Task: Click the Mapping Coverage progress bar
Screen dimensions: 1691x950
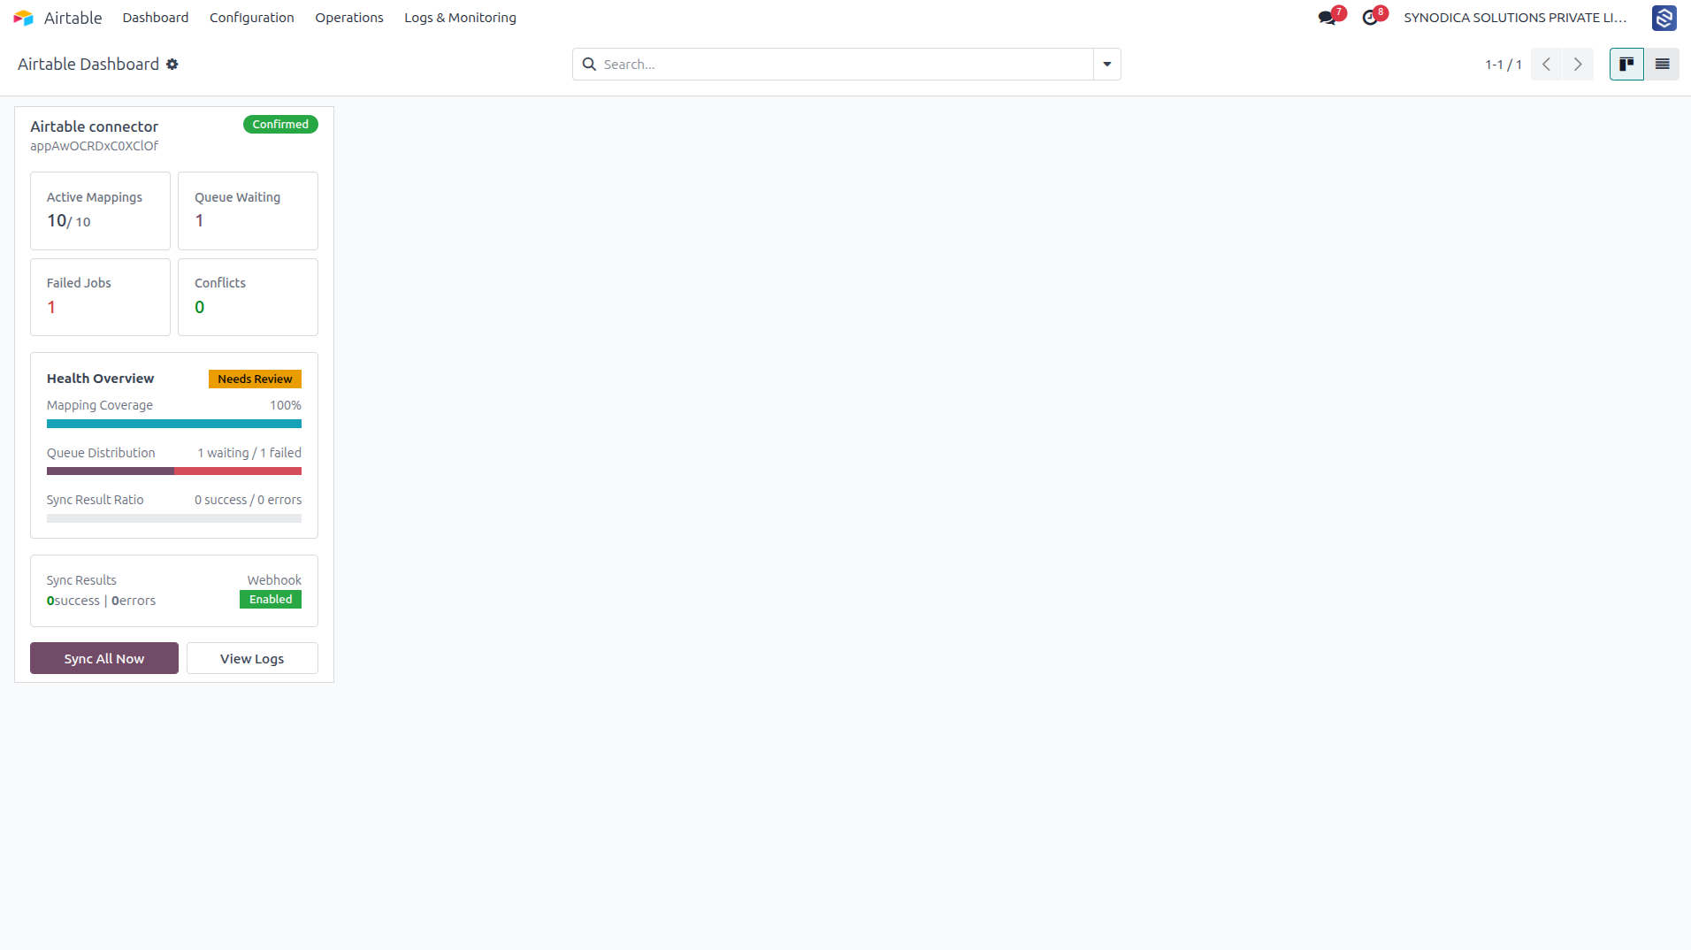Action: (174, 424)
